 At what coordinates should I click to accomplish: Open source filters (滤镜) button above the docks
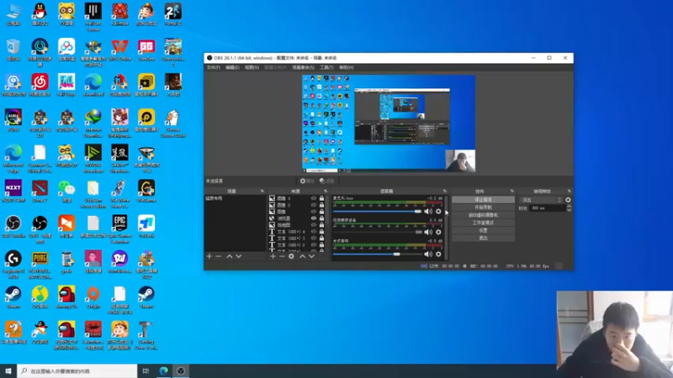[x=326, y=181]
